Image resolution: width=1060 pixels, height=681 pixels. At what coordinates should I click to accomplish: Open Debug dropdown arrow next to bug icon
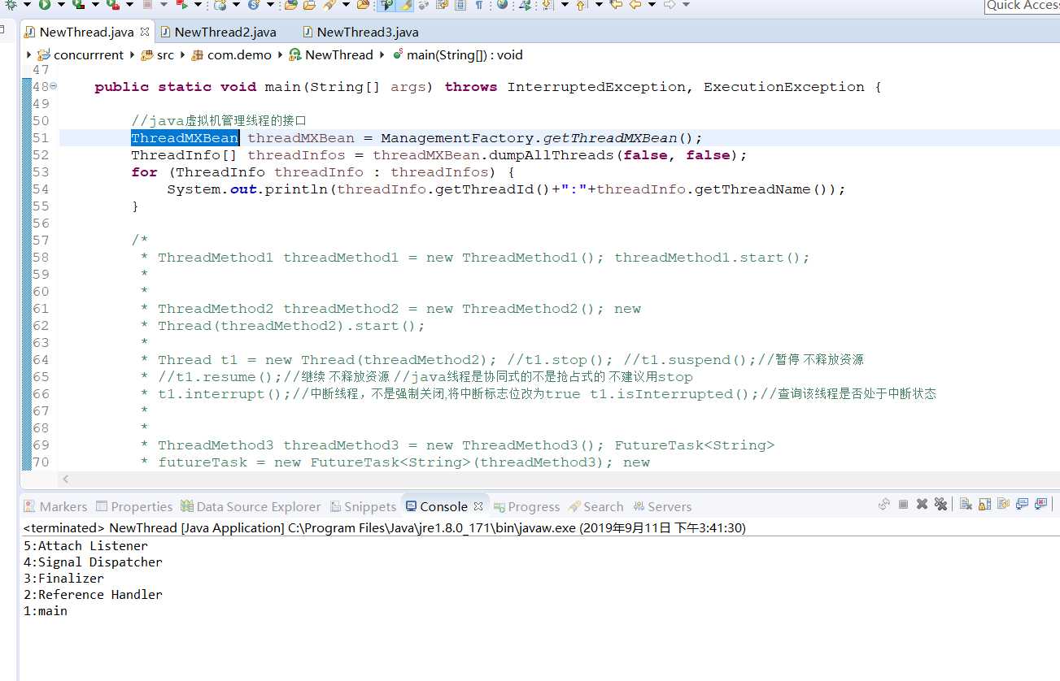point(28,5)
